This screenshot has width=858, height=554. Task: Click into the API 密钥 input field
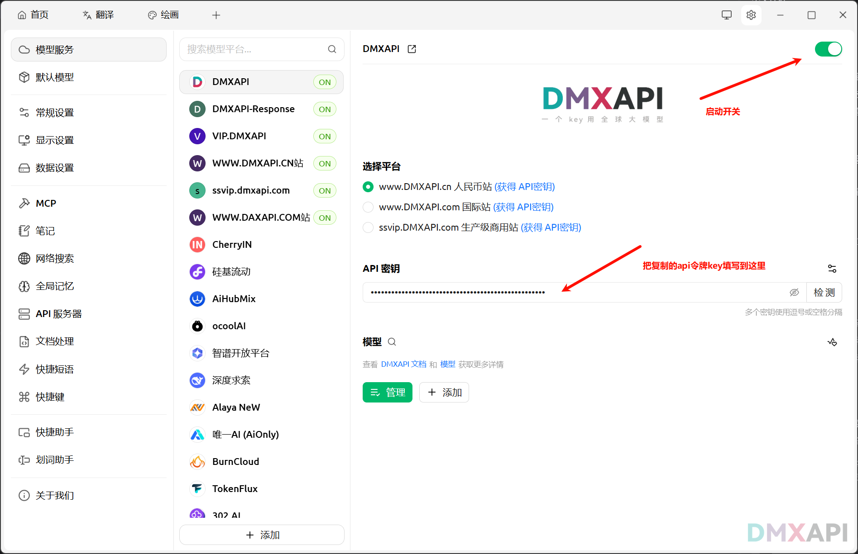point(575,293)
